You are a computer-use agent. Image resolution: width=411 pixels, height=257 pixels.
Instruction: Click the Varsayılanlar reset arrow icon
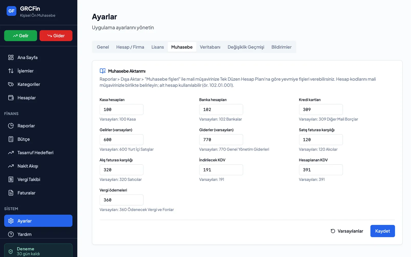333,231
